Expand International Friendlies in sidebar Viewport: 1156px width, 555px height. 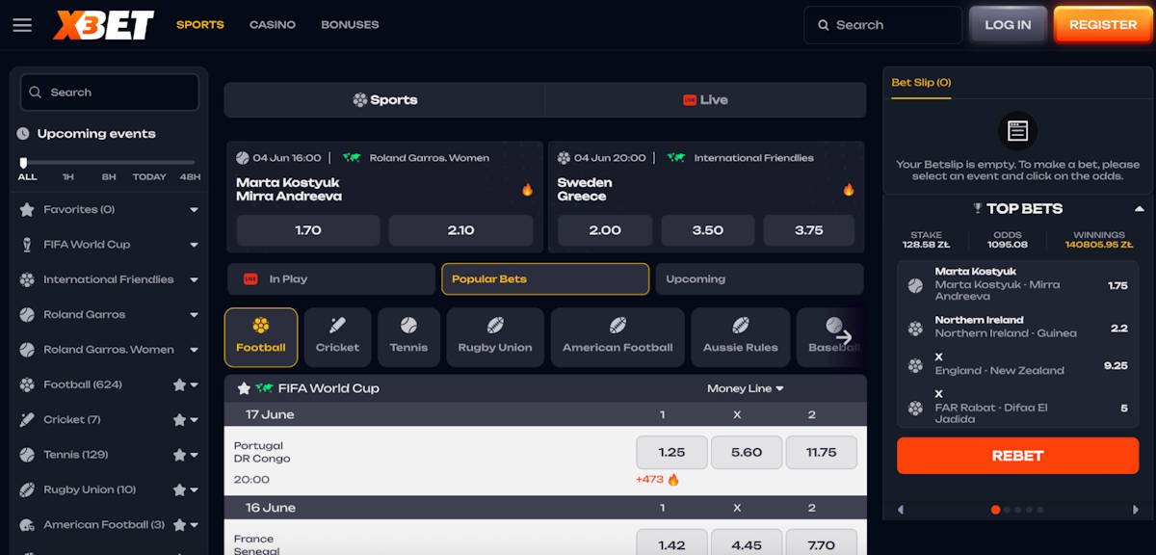pyautogui.click(x=194, y=279)
